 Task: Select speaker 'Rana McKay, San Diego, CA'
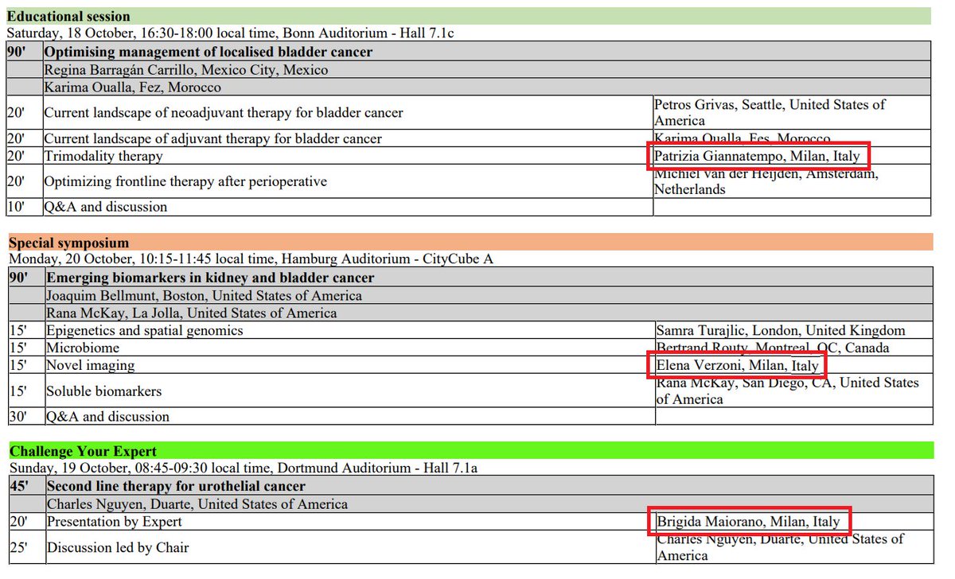(x=787, y=391)
